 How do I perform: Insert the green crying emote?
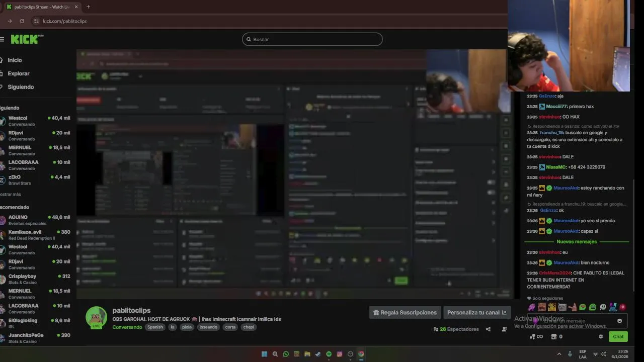(x=592, y=307)
